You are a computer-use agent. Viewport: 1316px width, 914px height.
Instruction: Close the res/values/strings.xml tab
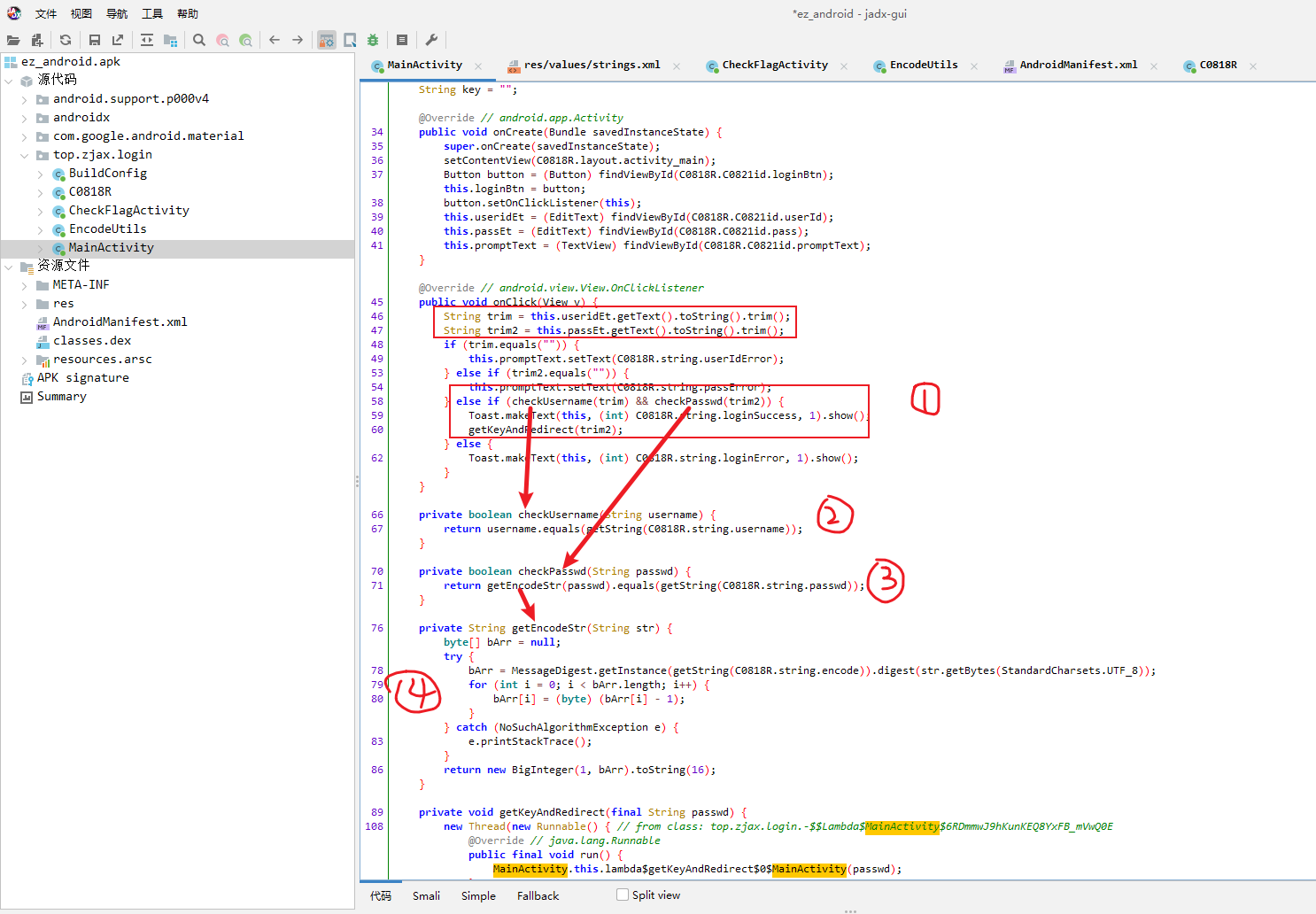pyautogui.click(x=677, y=66)
